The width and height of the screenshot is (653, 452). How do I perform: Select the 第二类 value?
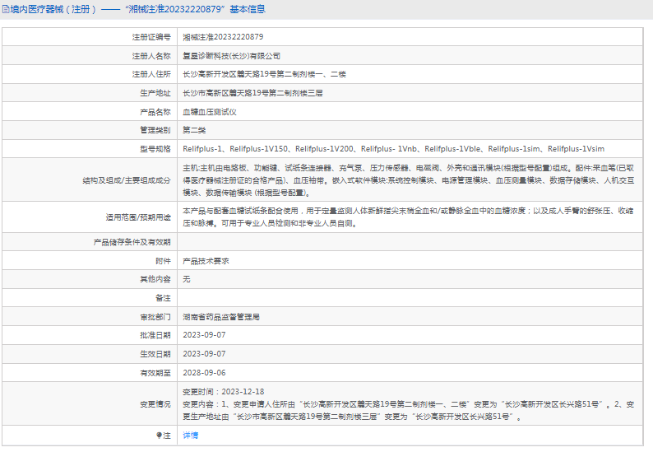pos(194,130)
